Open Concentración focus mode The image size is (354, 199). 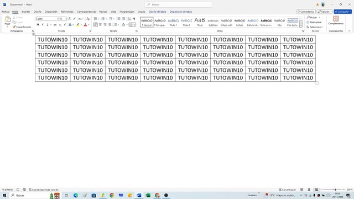tap(287, 190)
